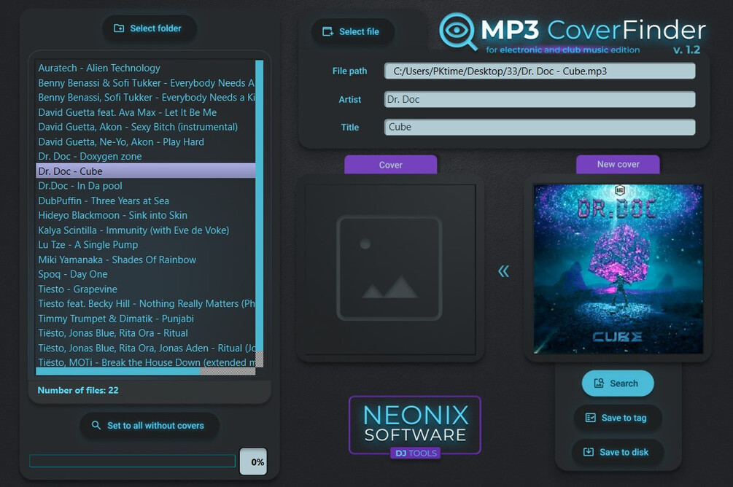Select Tiesto - Grapevine
Screen dimensions: 733x487
[145, 289]
